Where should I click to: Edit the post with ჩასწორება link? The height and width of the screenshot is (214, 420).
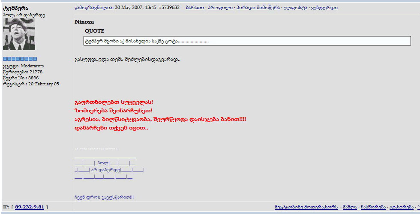click(373, 207)
